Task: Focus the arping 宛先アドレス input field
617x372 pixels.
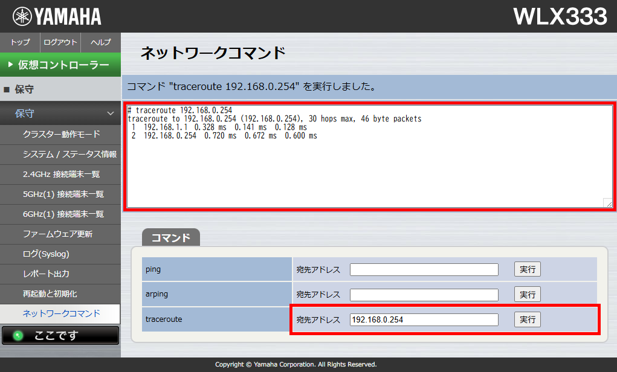Action: coord(424,295)
